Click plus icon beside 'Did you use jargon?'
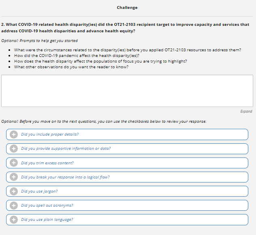256x235 pixels. [x=13, y=191]
